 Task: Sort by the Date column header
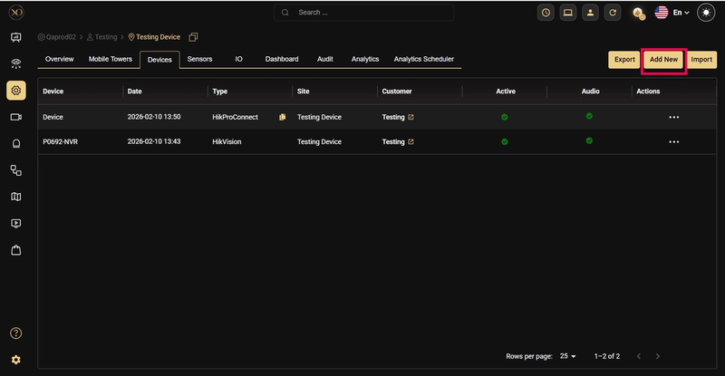[x=134, y=92]
